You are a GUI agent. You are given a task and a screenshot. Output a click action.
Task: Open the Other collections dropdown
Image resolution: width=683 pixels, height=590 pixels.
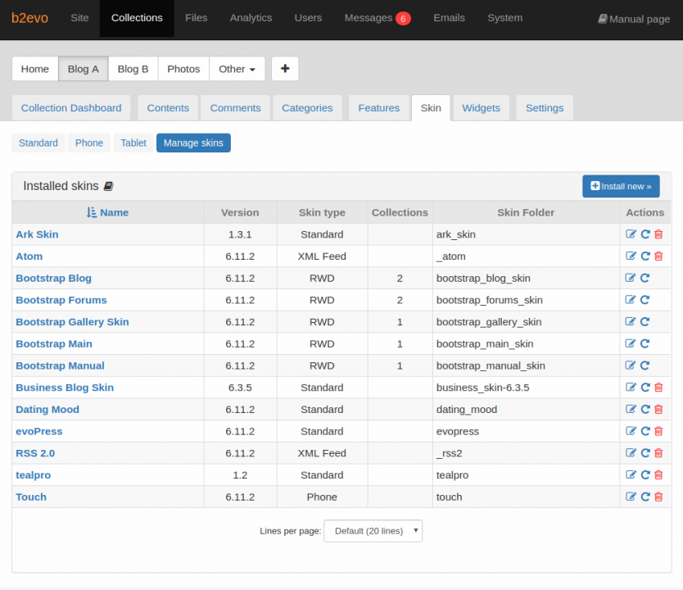click(237, 68)
